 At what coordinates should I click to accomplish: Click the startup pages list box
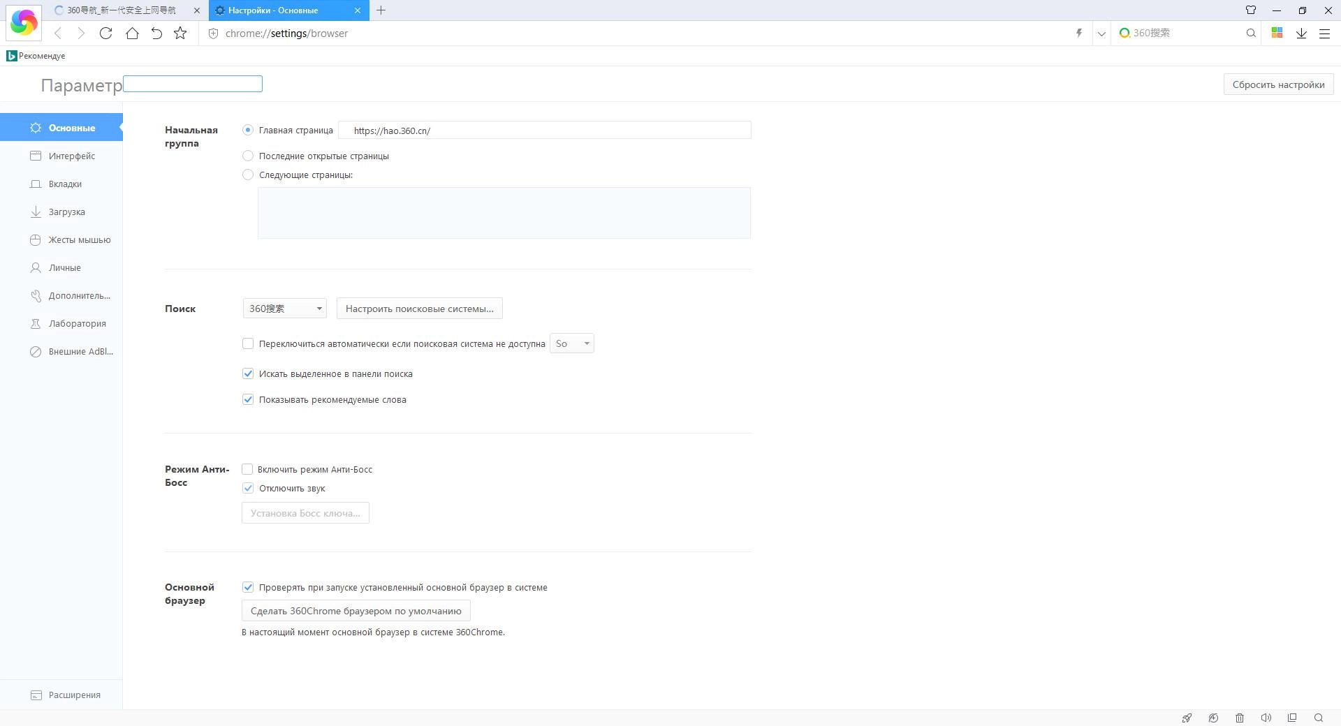[x=504, y=213]
